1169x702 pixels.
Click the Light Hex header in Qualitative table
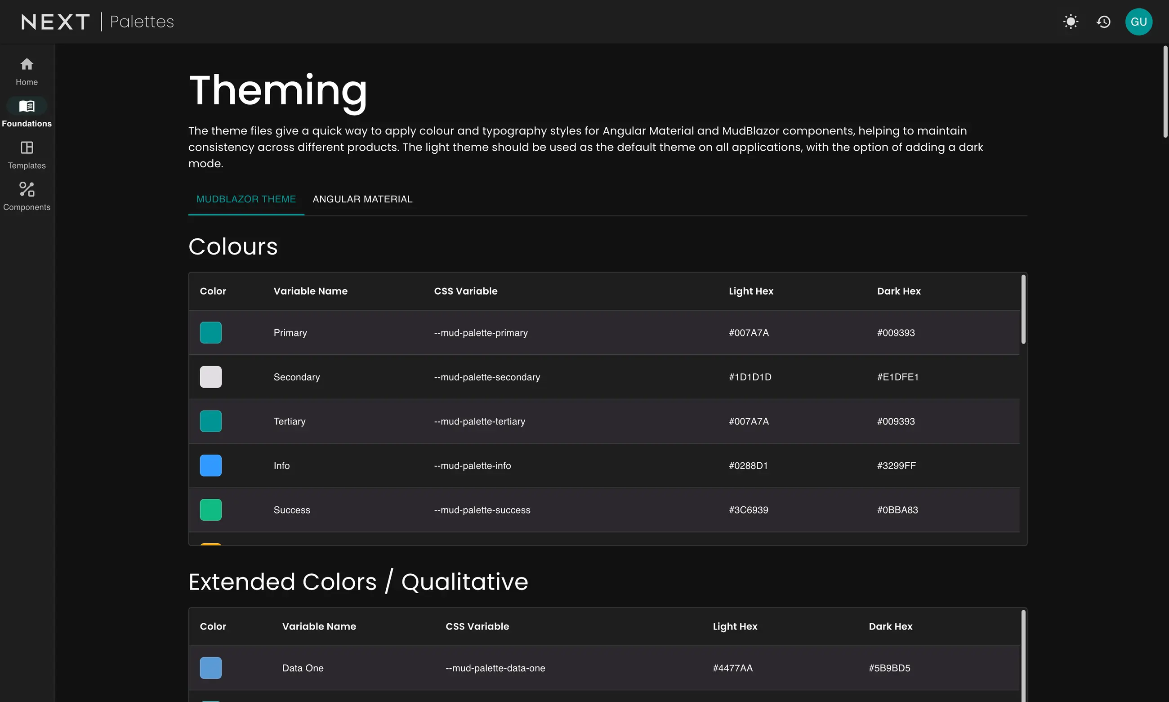click(735, 627)
